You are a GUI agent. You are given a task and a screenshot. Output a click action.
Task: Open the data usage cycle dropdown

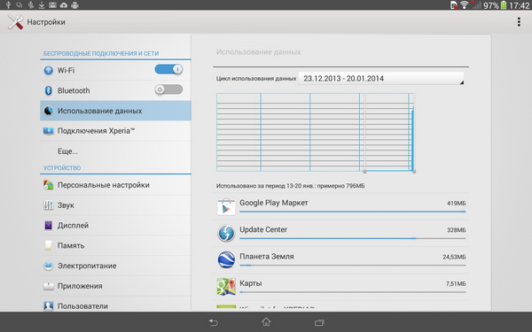pos(381,79)
